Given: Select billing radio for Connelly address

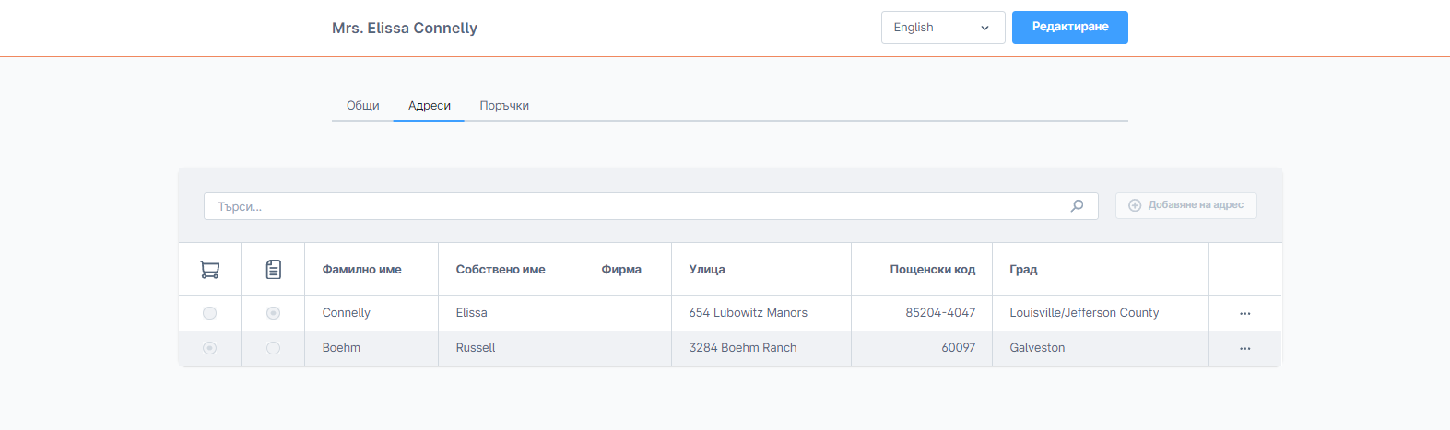Looking at the screenshot, I should coord(273,313).
